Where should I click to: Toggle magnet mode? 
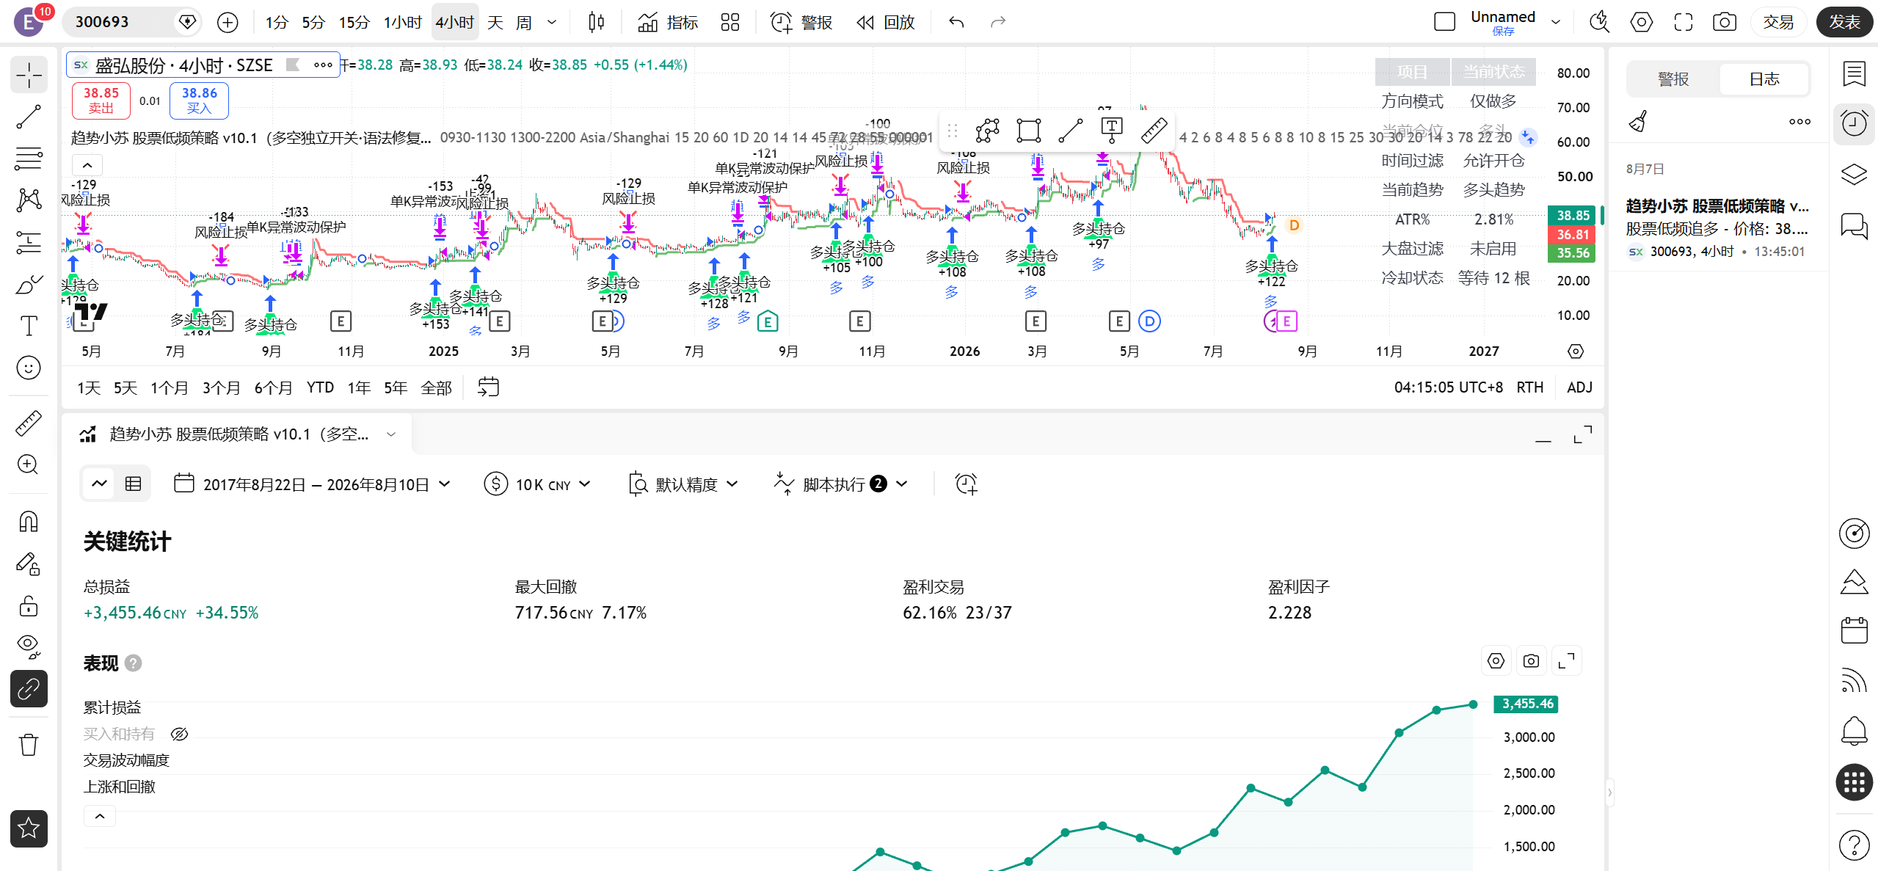29,522
